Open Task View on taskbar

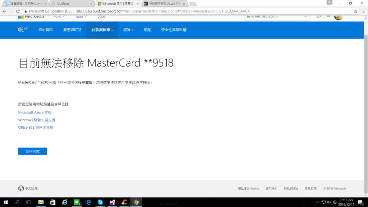pyautogui.click(x=29, y=202)
